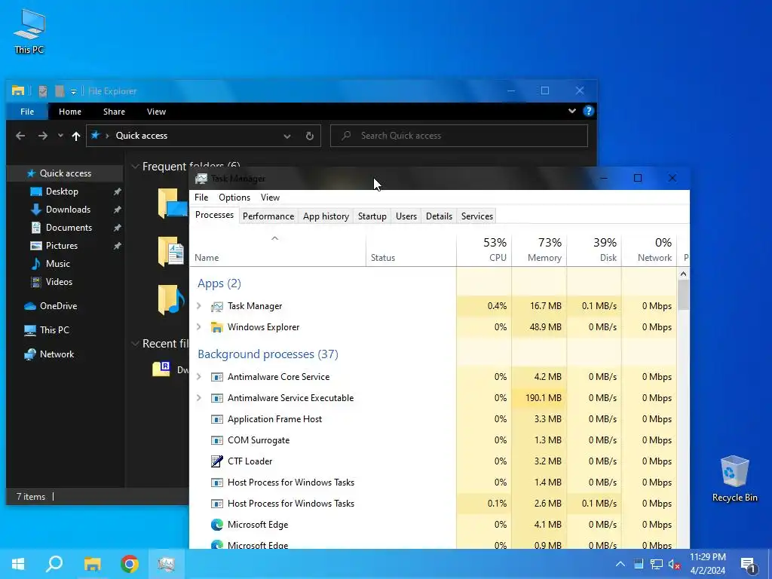Image resolution: width=772 pixels, height=579 pixels.
Task: Go up one folder level in File Explorer
Action: pyautogui.click(x=76, y=136)
